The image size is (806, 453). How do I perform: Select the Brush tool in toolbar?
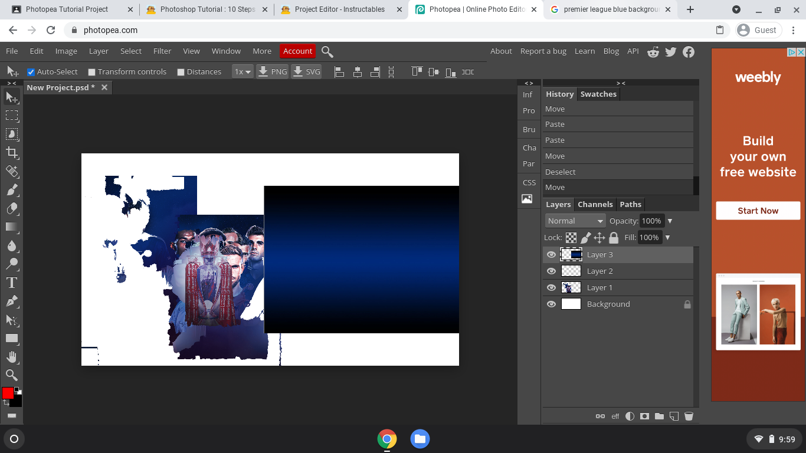12,190
